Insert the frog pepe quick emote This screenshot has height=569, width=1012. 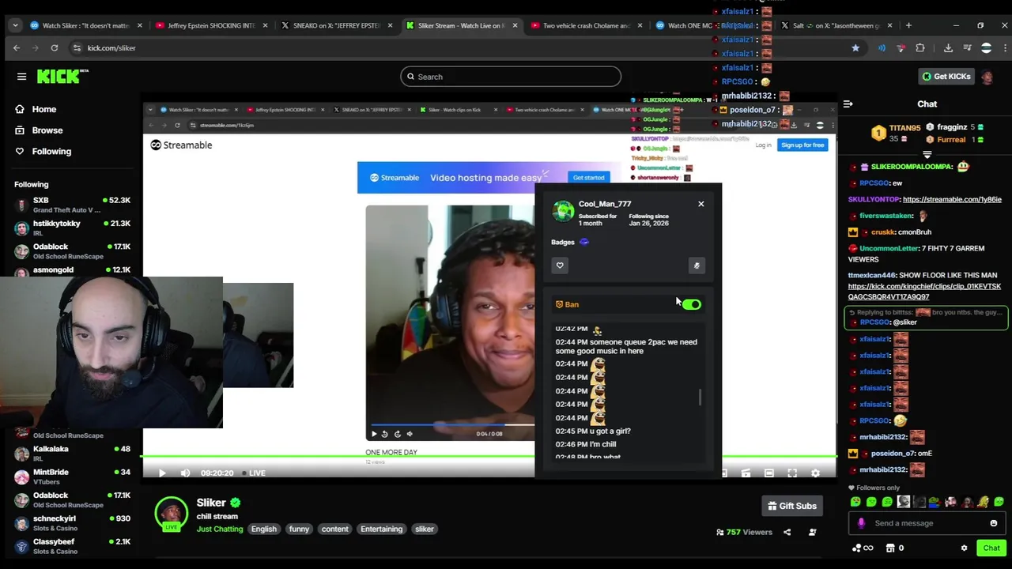point(935,502)
